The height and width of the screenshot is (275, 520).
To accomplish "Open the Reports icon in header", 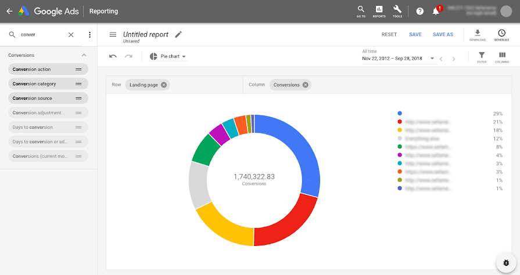I will pos(379,10).
